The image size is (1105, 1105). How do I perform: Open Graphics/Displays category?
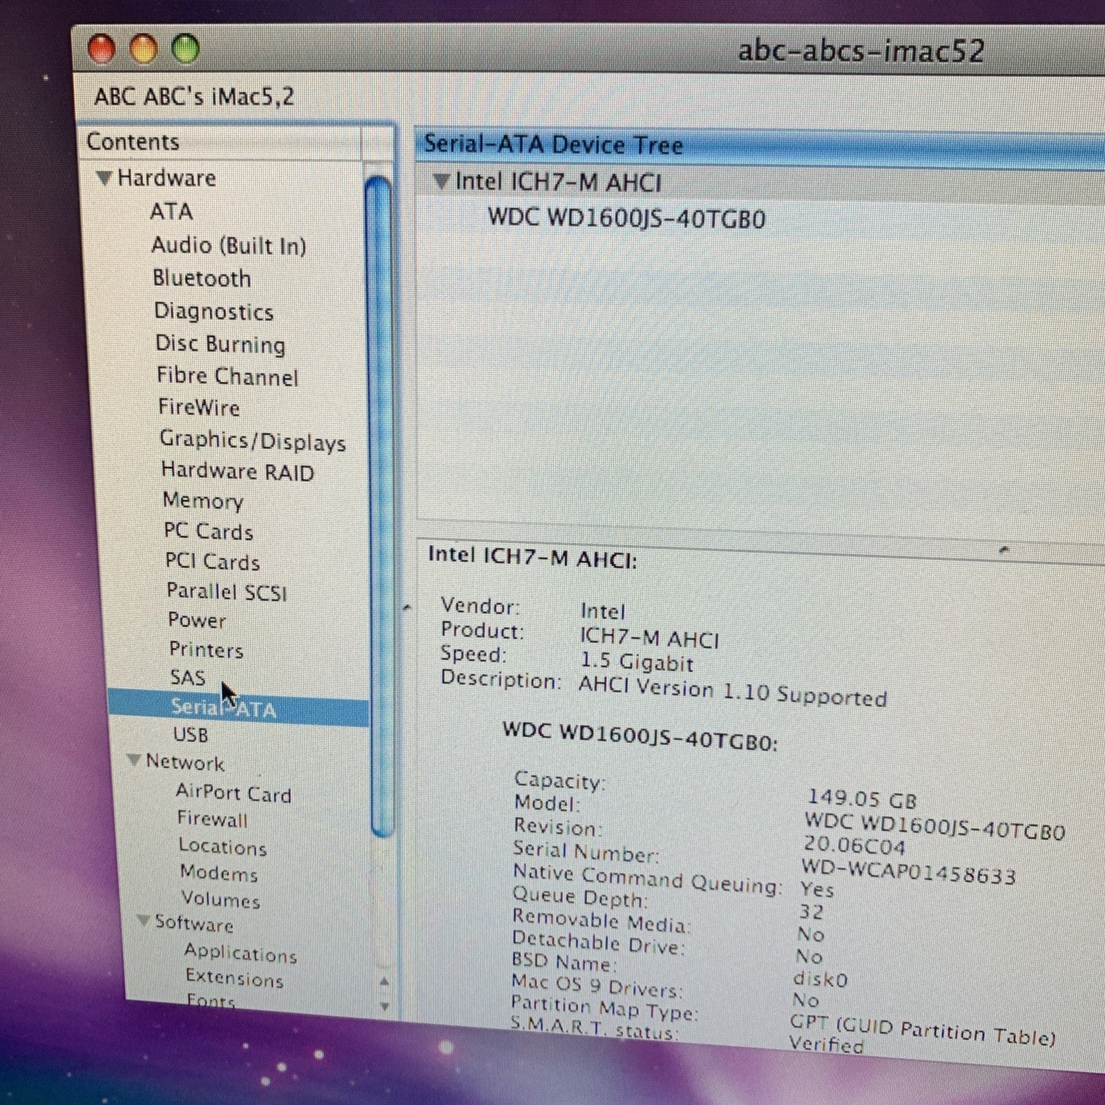(253, 440)
